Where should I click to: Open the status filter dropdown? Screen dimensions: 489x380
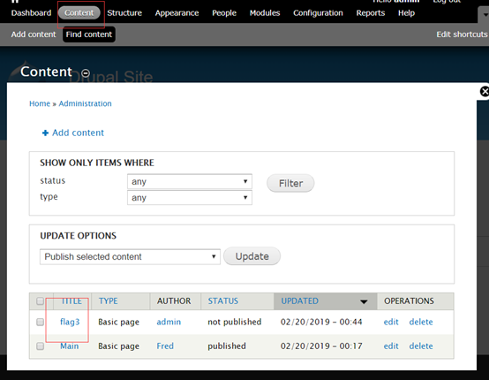tap(190, 181)
